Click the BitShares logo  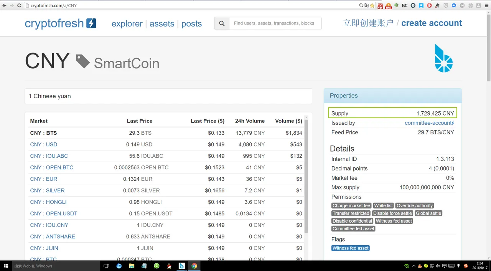pyautogui.click(x=444, y=58)
